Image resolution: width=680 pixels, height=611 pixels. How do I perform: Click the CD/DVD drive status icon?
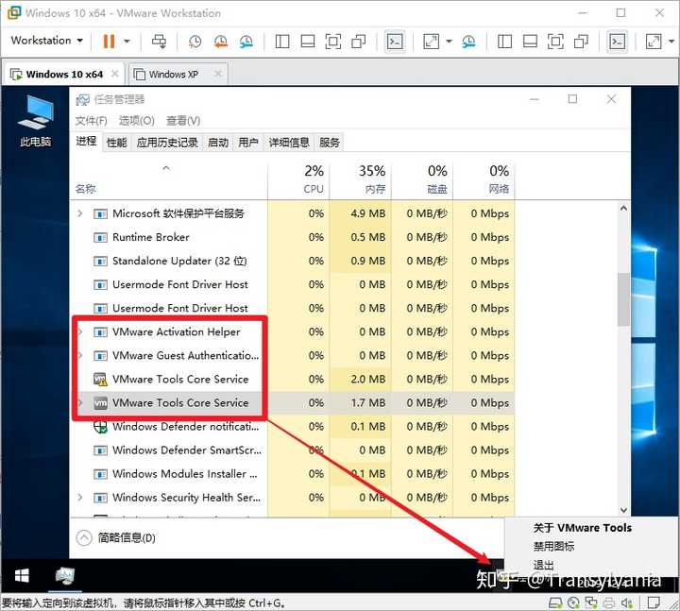pos(573,603)
